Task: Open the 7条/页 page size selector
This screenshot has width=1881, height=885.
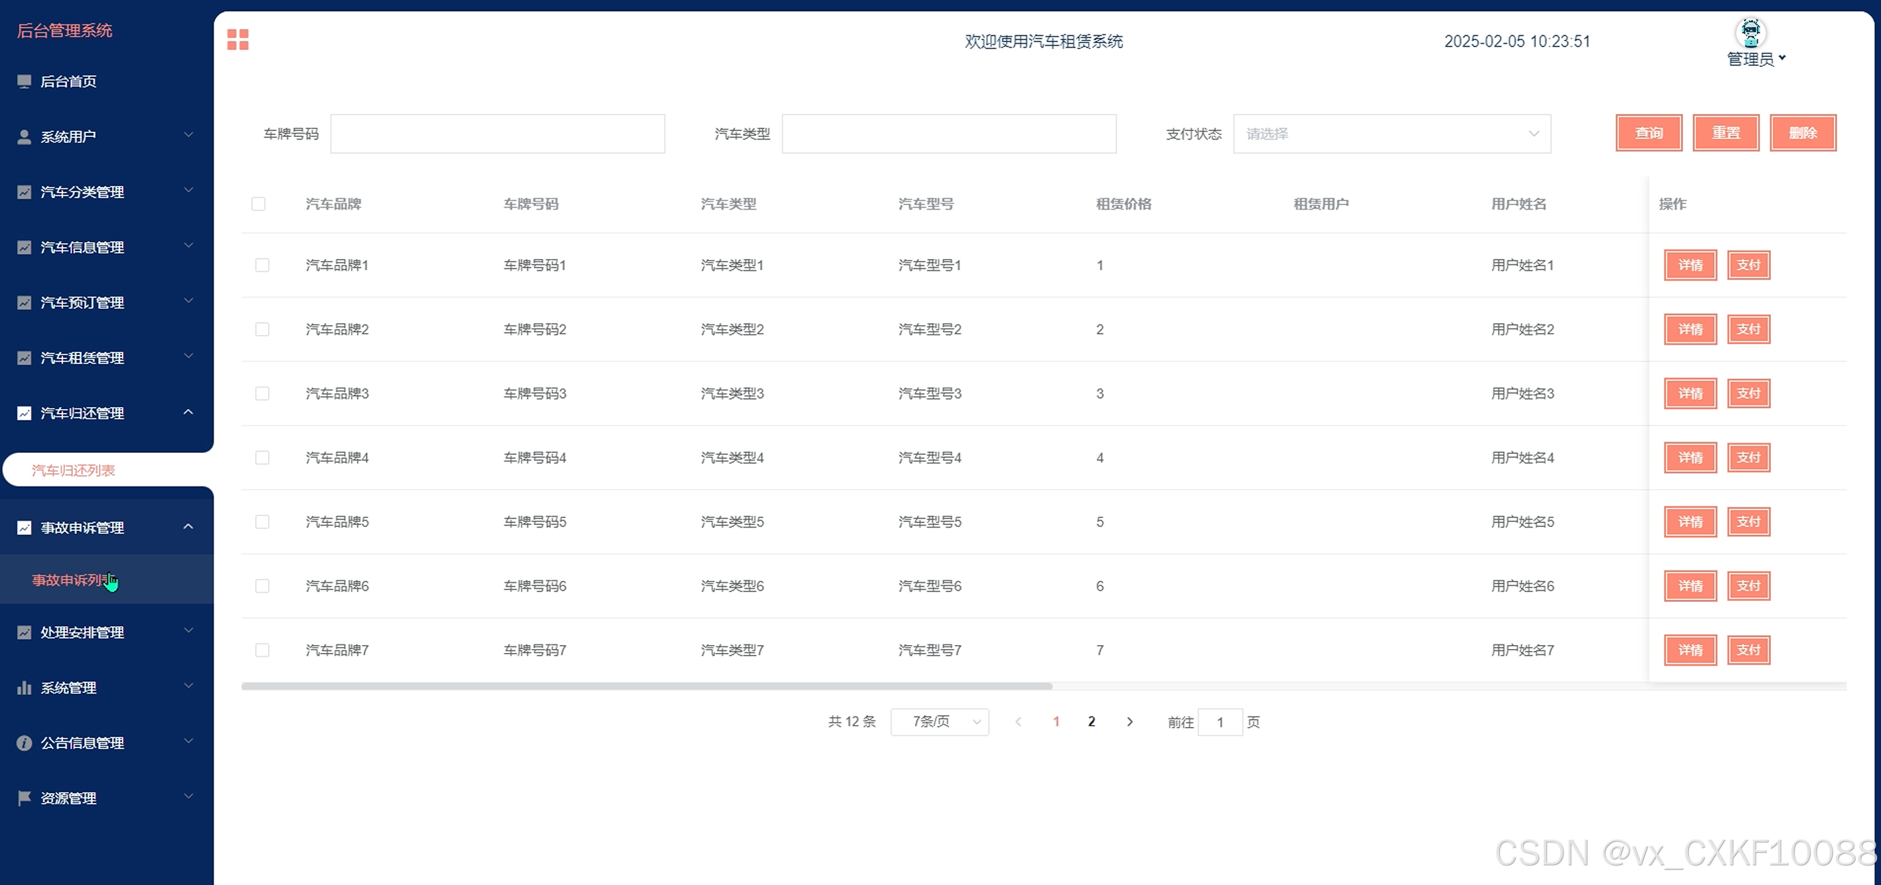Action: (939, 722)
